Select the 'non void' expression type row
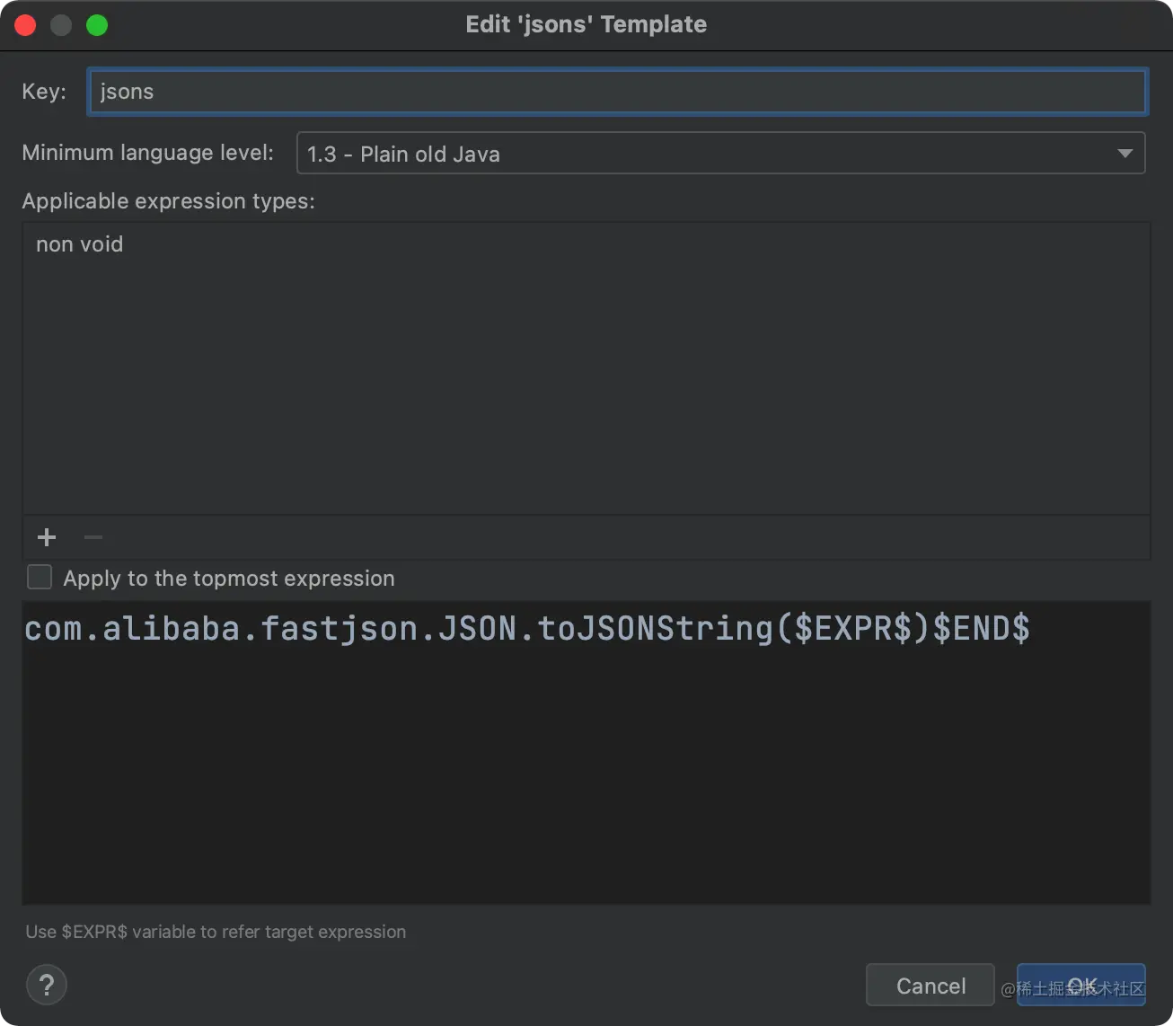The height and width of the screenshot is (1026, 1173). (586, 244)
